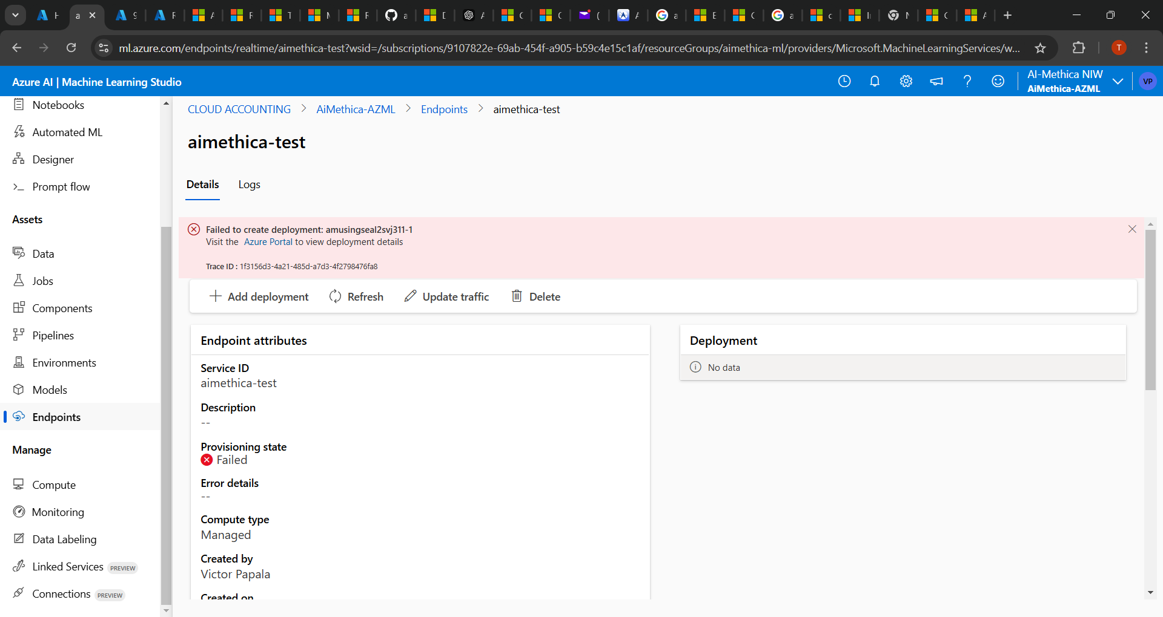1163x617 pixels.
Task: Close the current browser tab
Action: (x=93, y=15)
